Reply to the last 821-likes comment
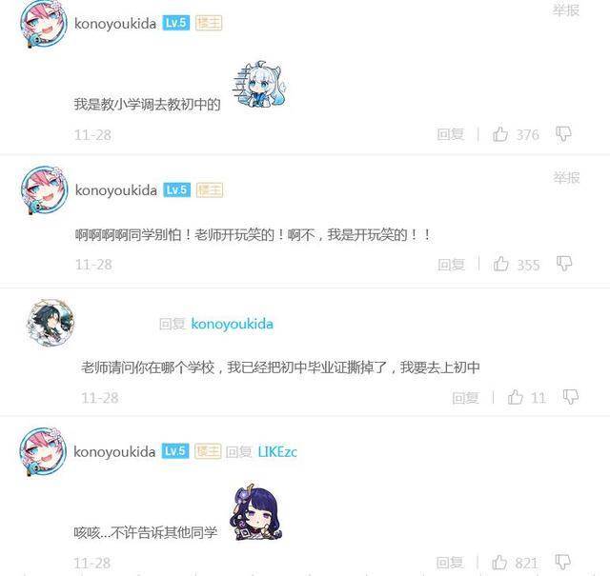This screenshot has width=610, height=576. click(450, 562)
